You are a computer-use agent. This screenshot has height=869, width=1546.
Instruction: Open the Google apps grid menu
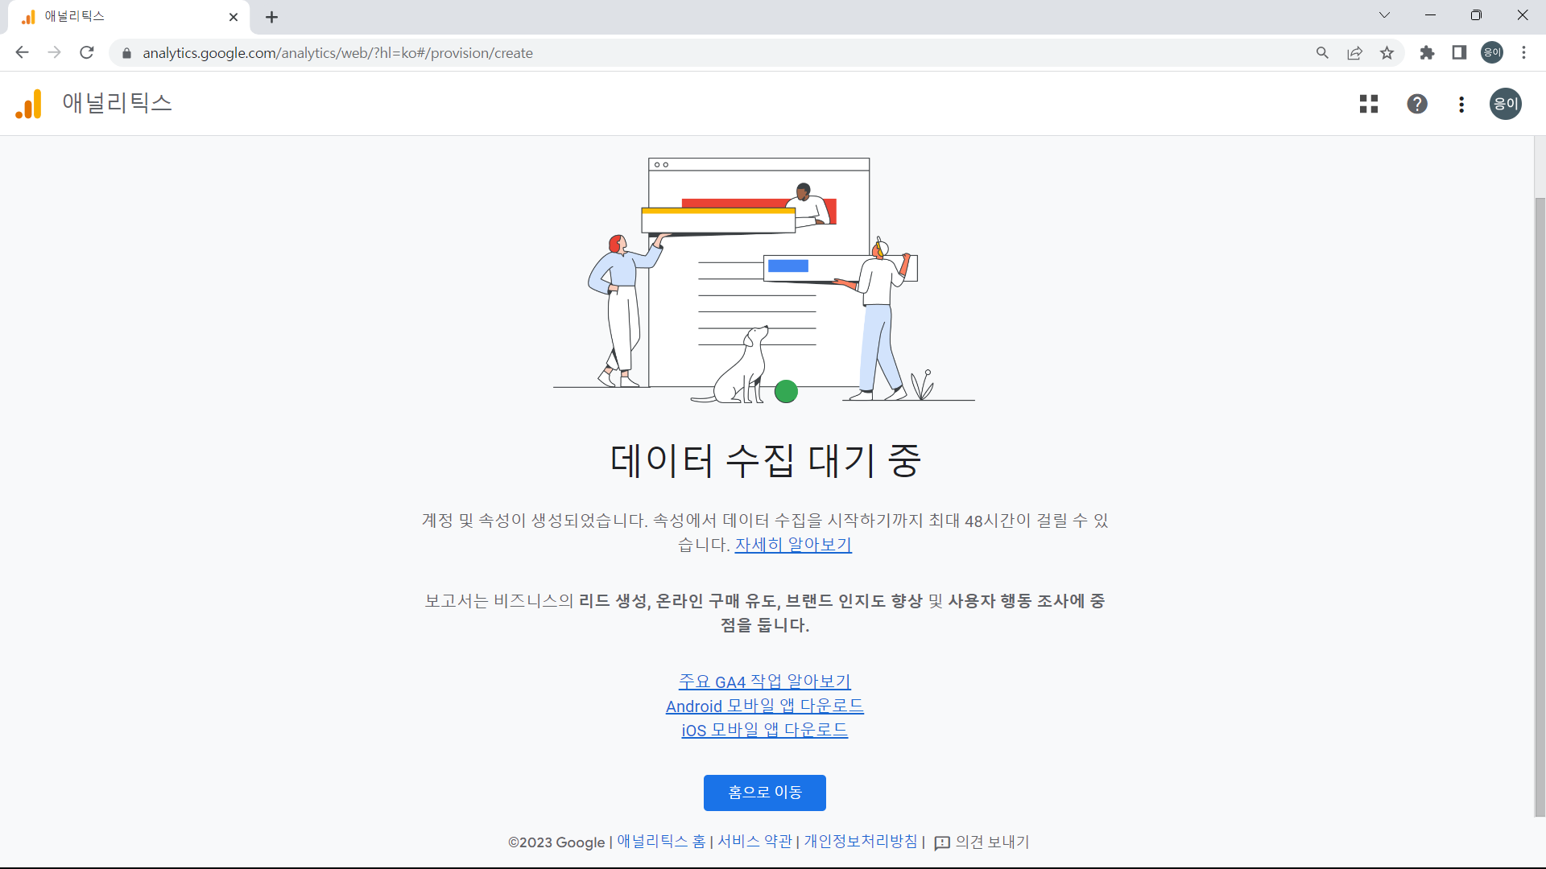tap(1368, 104)
